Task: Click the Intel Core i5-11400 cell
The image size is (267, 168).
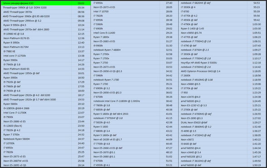Action: [125, 33]
